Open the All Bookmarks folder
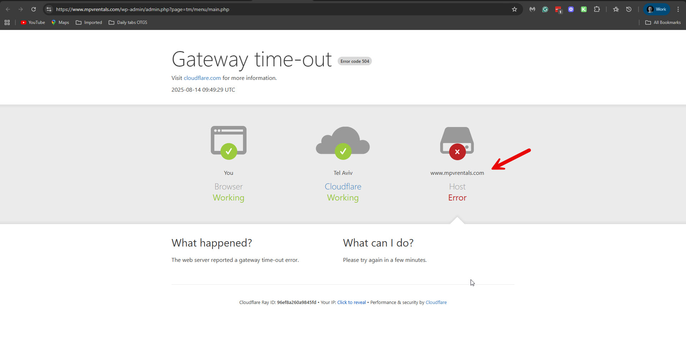This screenshot has height=355, width=686. [663, 22]
